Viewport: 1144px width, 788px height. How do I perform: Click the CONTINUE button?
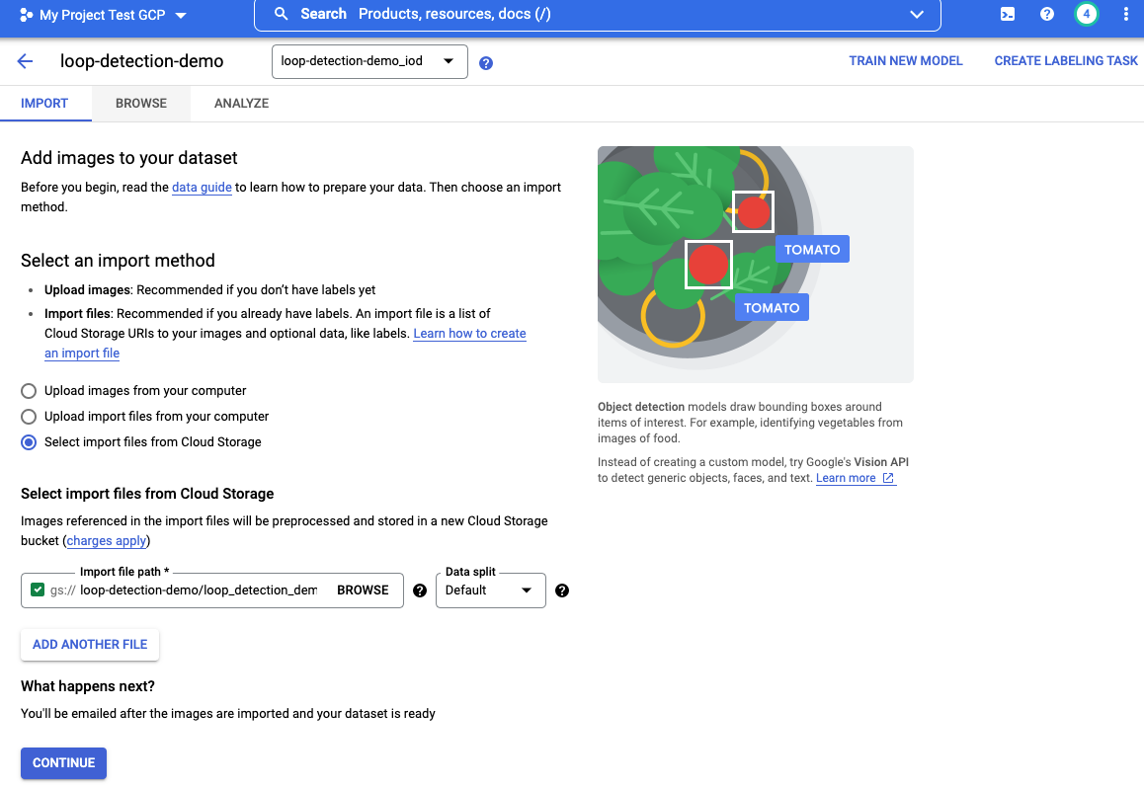(63, 763)
